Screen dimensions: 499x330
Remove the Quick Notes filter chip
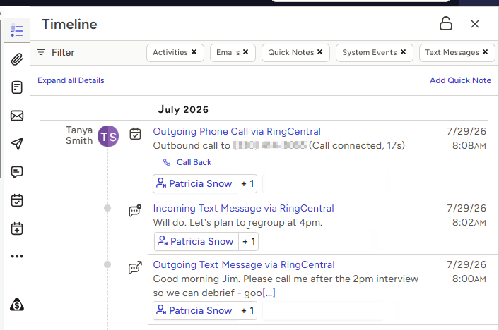click(x=320, y=51)
